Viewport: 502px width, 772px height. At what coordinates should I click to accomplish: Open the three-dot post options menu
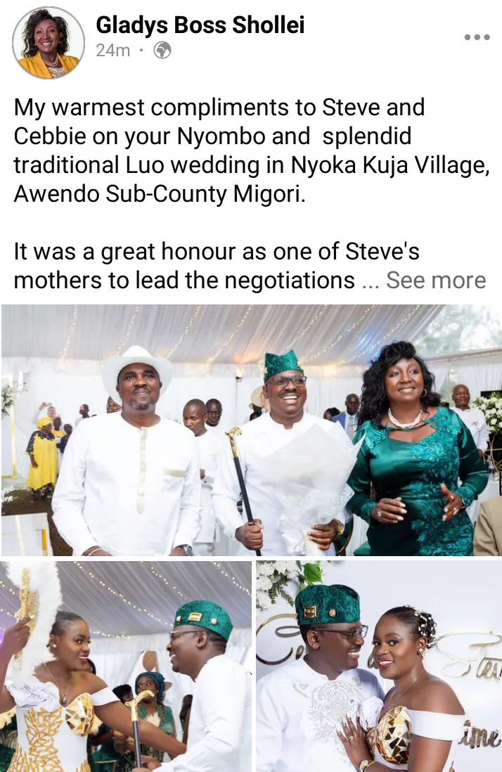point(477,37)
